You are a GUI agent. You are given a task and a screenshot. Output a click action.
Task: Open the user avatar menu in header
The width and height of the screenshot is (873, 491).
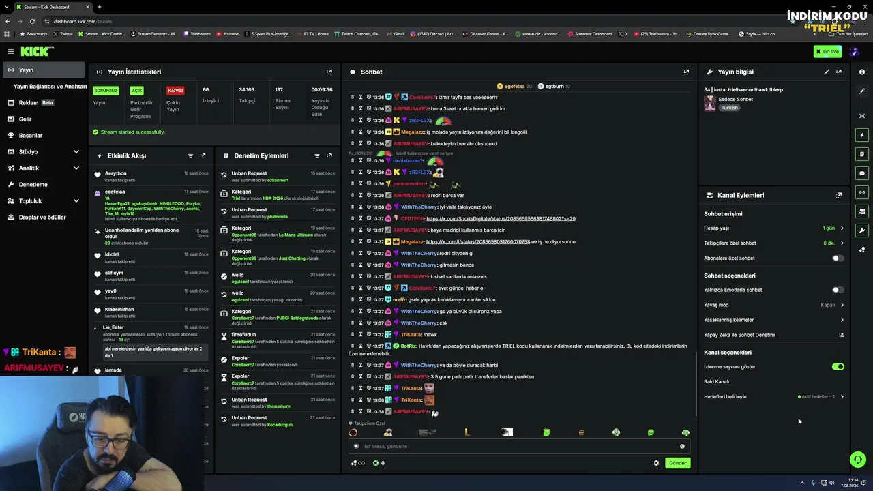855,51
